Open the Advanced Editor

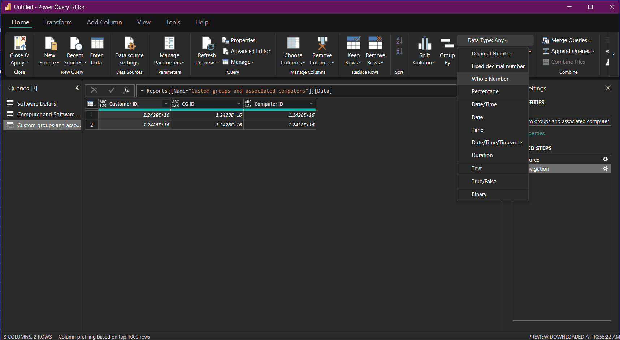point(246,51)
